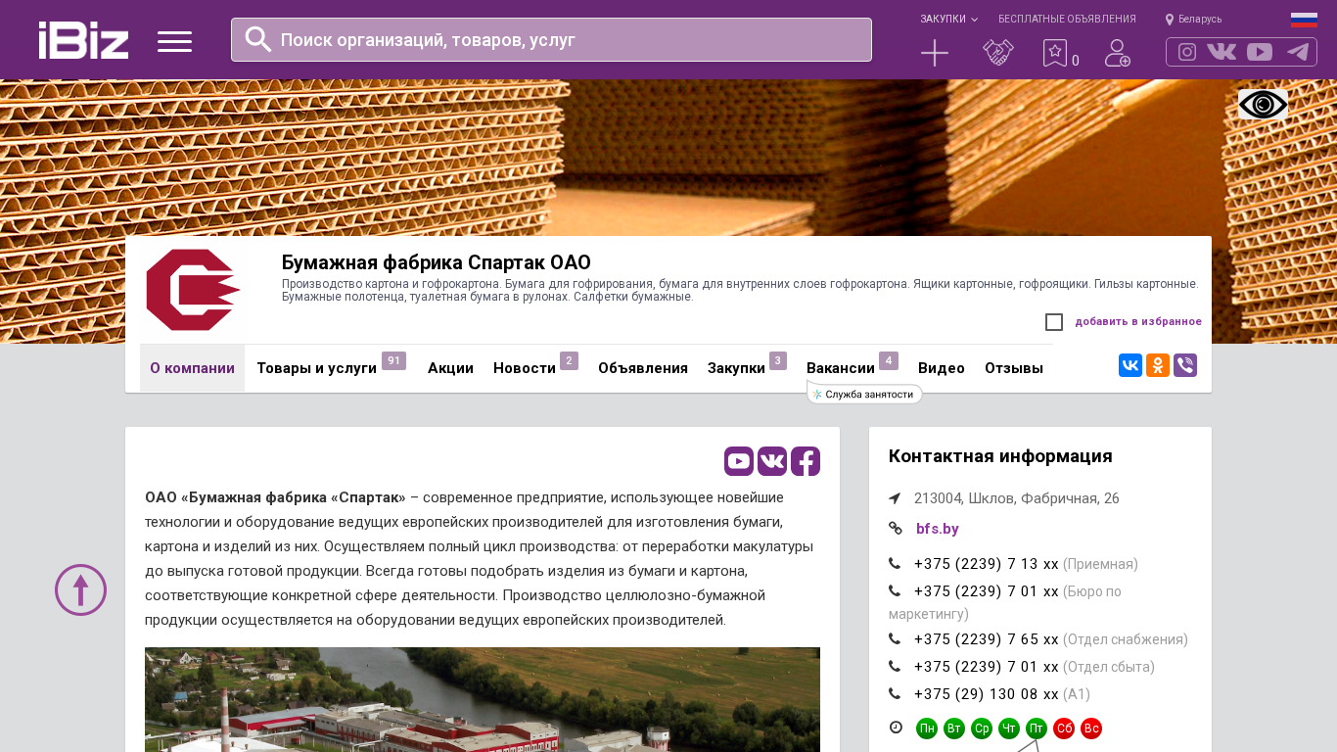Open iBiz Instagram page in header
1337x752 pixels.
coord(1187,52)
